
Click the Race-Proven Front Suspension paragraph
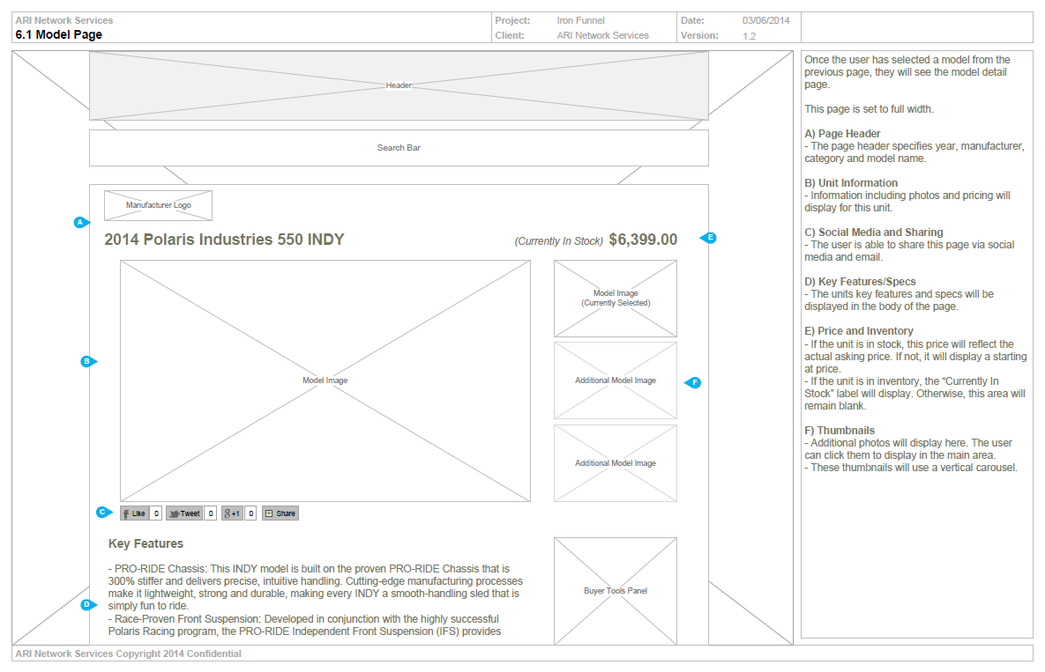click(304, 624)
